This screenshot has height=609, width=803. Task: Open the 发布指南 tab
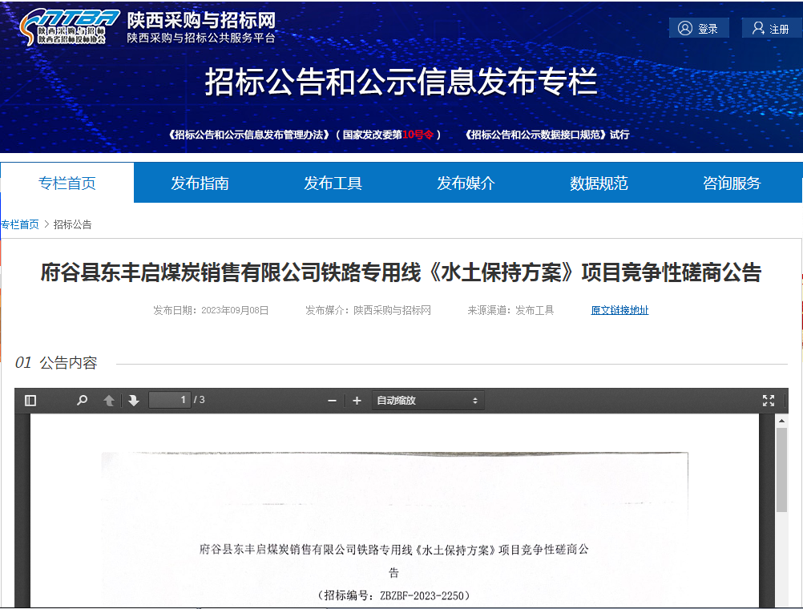(200, 183)
